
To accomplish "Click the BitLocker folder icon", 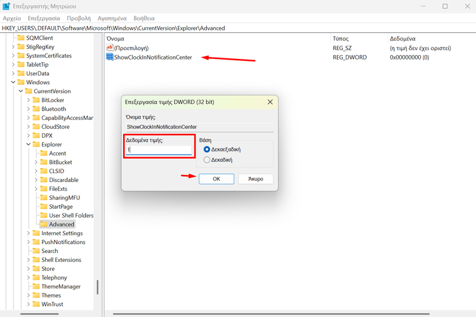I will (x=36, y=100).
